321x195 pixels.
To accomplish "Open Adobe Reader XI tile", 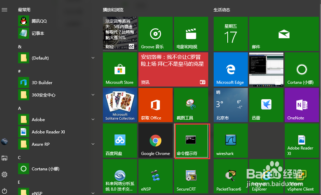I will (302, 141).
